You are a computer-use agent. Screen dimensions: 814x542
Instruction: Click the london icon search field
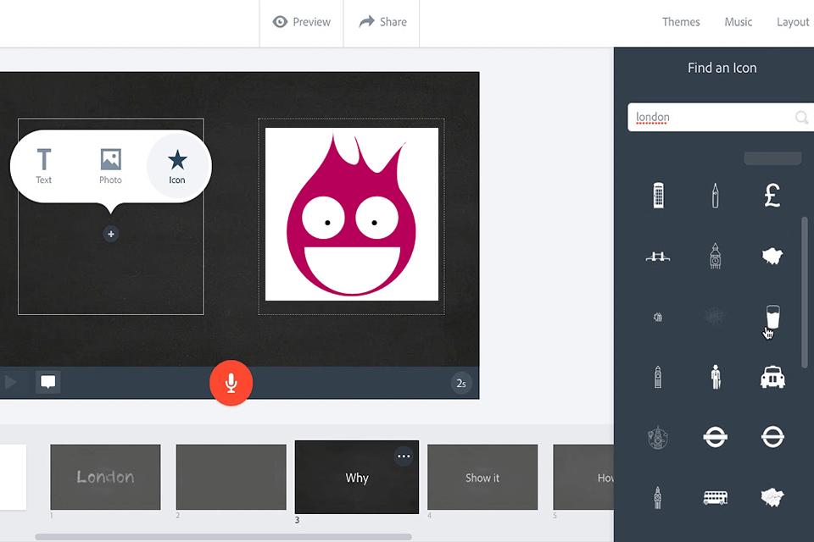[716, 117]
